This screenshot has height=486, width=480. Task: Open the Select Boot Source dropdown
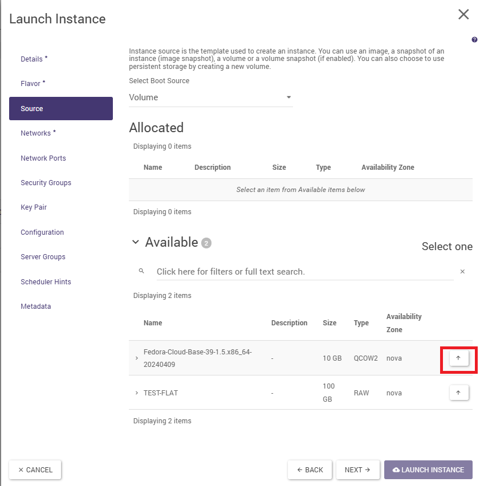[x=211, y=97]
